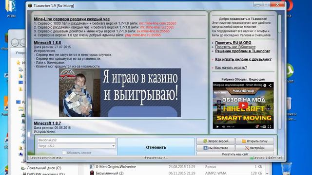Click Favorites star in Explorer sidebar

pyautogui.click(x=19, y=63)
